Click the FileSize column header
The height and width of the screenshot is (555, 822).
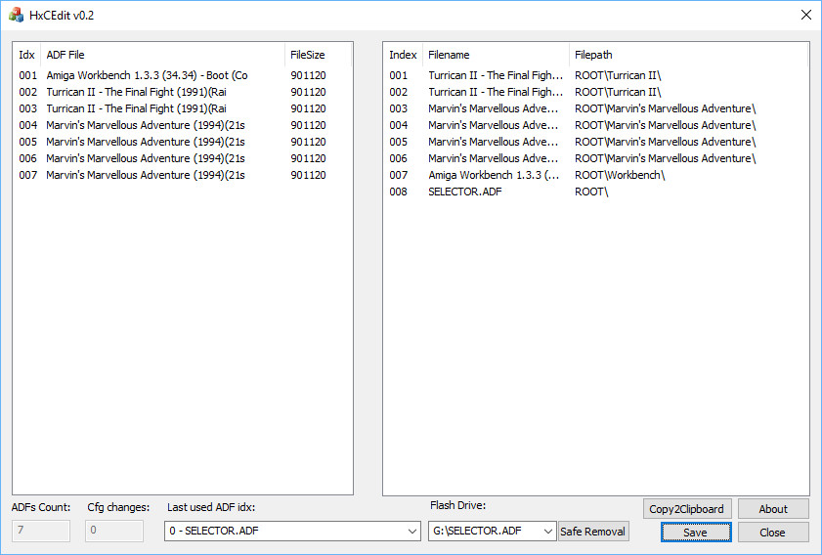(318, 55)
